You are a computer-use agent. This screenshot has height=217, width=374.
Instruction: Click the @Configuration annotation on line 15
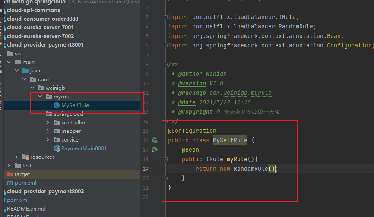point(192,131)
